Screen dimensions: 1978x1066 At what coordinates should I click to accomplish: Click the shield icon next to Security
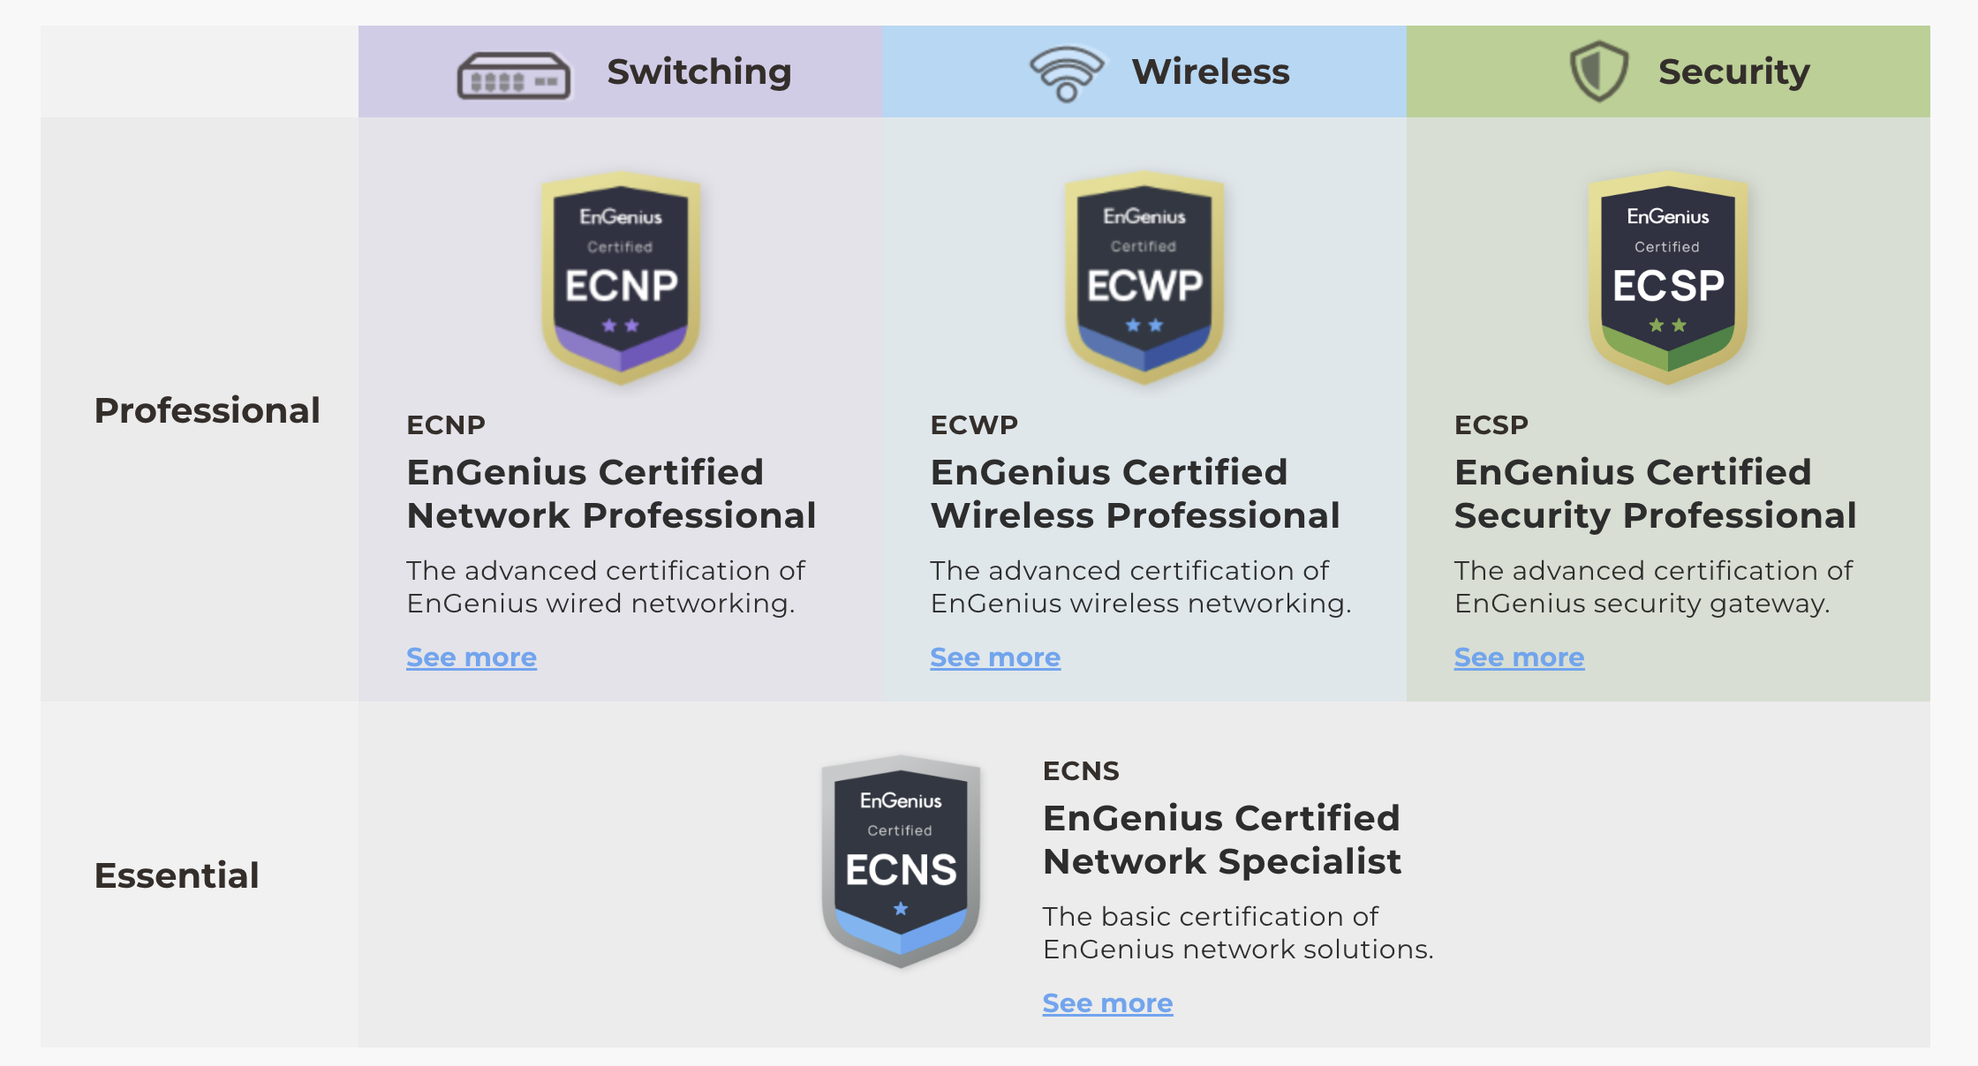(x=1598, y=71)
